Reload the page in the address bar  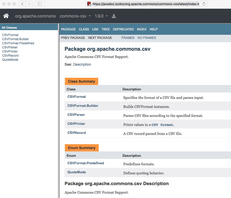coord(204,4)
